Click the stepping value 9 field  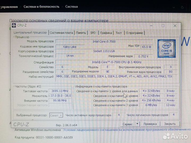[171, 67]
